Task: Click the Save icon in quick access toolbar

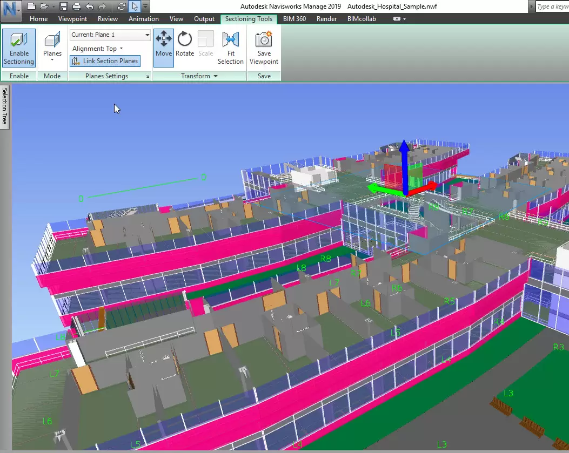Action: coord(64,6)
